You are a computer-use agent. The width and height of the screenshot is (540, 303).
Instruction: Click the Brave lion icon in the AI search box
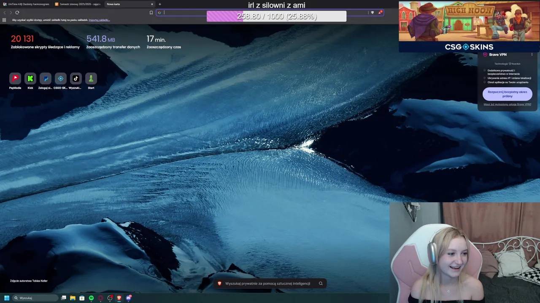[x=219, y=284]
